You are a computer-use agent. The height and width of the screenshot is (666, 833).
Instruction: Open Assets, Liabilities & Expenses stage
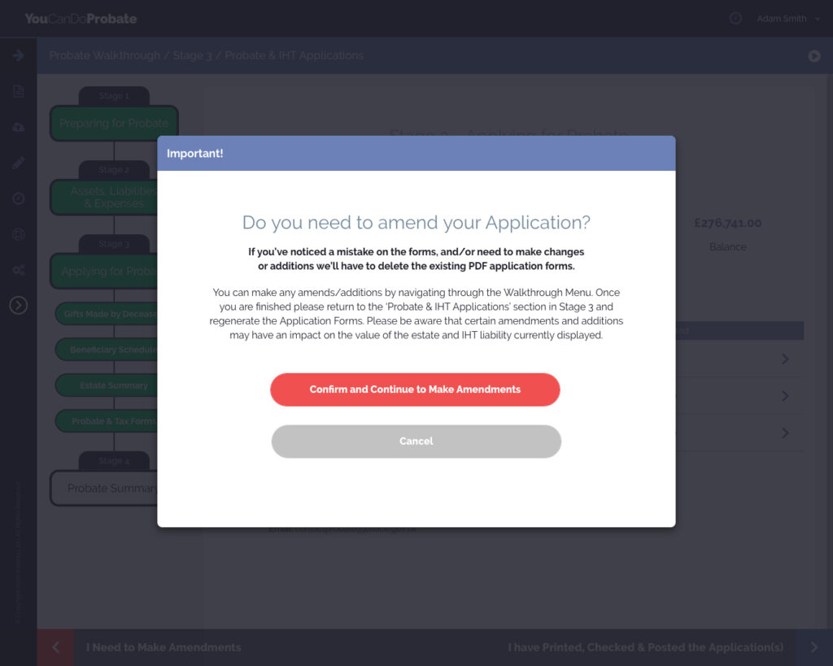coord(104,197)
